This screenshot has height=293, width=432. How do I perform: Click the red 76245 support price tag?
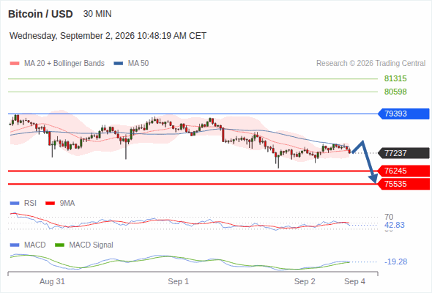[x=403, y=171]
